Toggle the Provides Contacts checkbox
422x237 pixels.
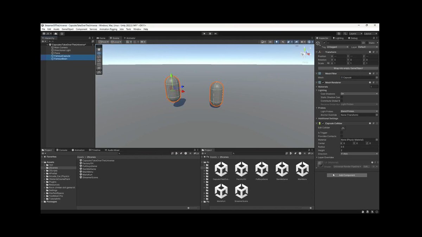pos(342,136)
